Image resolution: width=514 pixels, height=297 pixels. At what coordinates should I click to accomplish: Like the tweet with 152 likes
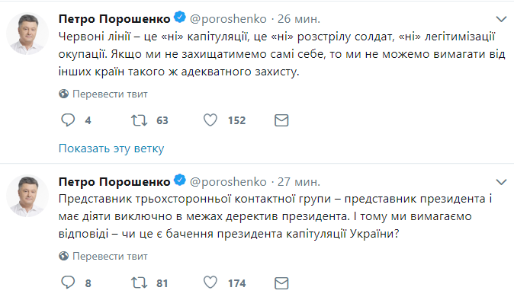(210, 120)
